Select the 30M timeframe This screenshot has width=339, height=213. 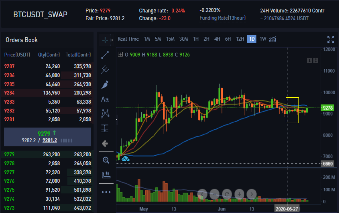(x=183, y=39)
